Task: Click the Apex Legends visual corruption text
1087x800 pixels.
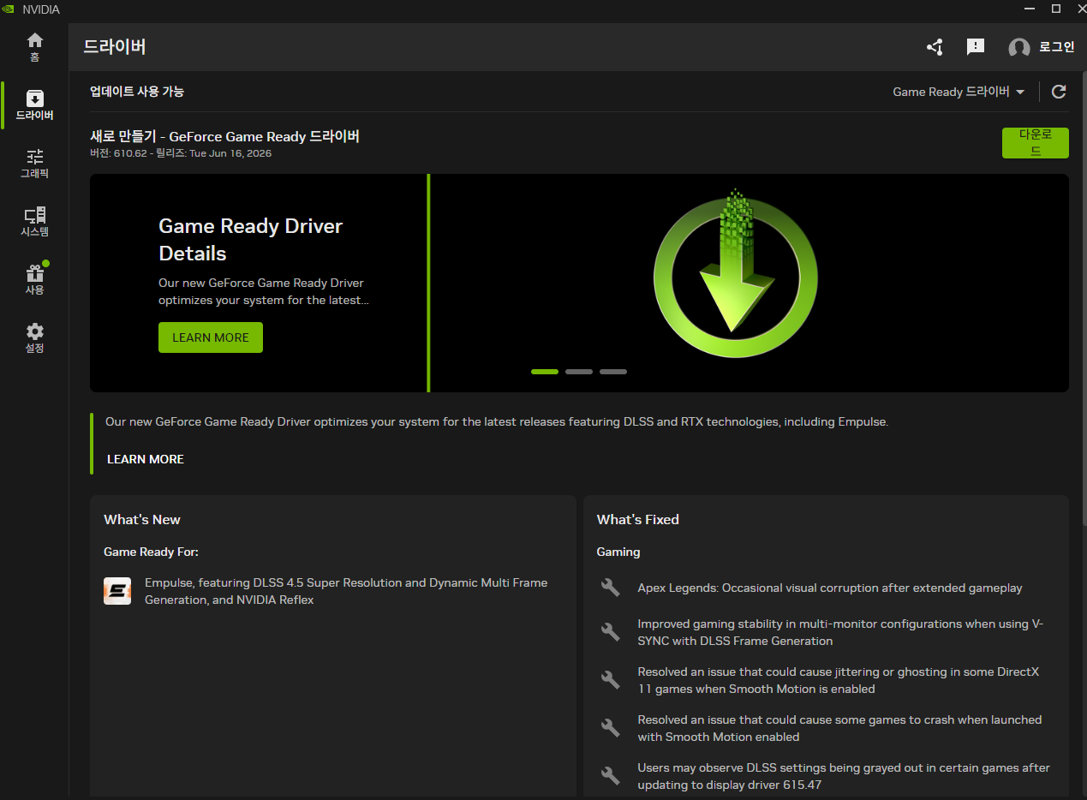Action: pyautogui.click(x=830, y=588)
